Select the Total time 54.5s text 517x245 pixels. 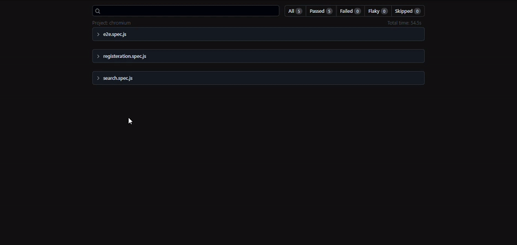(405, 23)
